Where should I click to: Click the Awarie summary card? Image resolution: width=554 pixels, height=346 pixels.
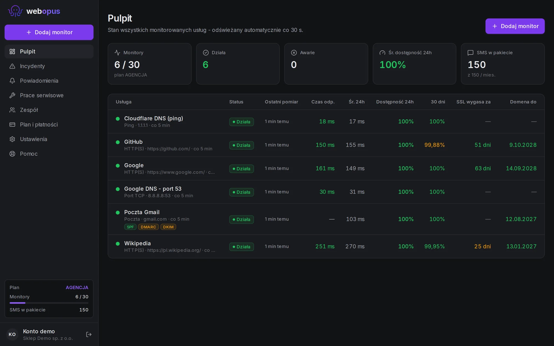pyautogui.click(x=326, y=64)
